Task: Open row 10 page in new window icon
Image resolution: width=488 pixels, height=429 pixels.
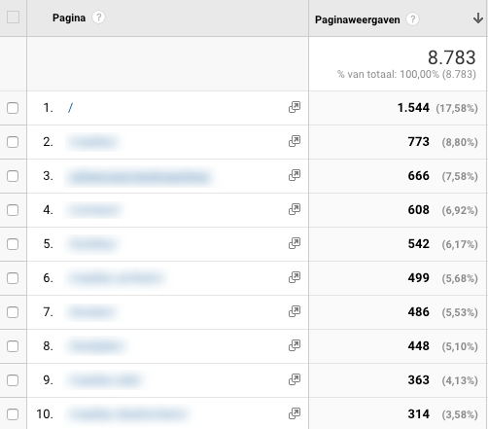Action: (x=295, y=413)
